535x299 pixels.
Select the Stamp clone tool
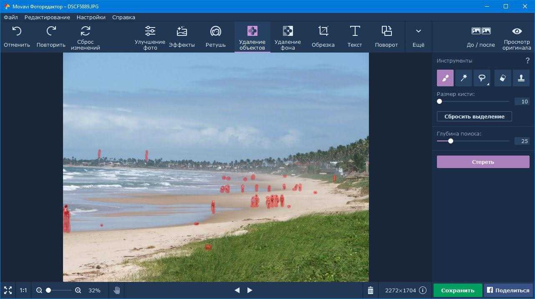pyautogui.click(x=521, y=78)
